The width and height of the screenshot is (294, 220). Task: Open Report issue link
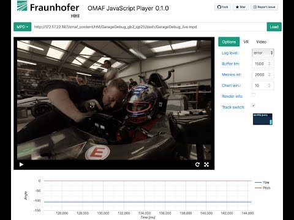pyautogui.click(x=264, y=7)
